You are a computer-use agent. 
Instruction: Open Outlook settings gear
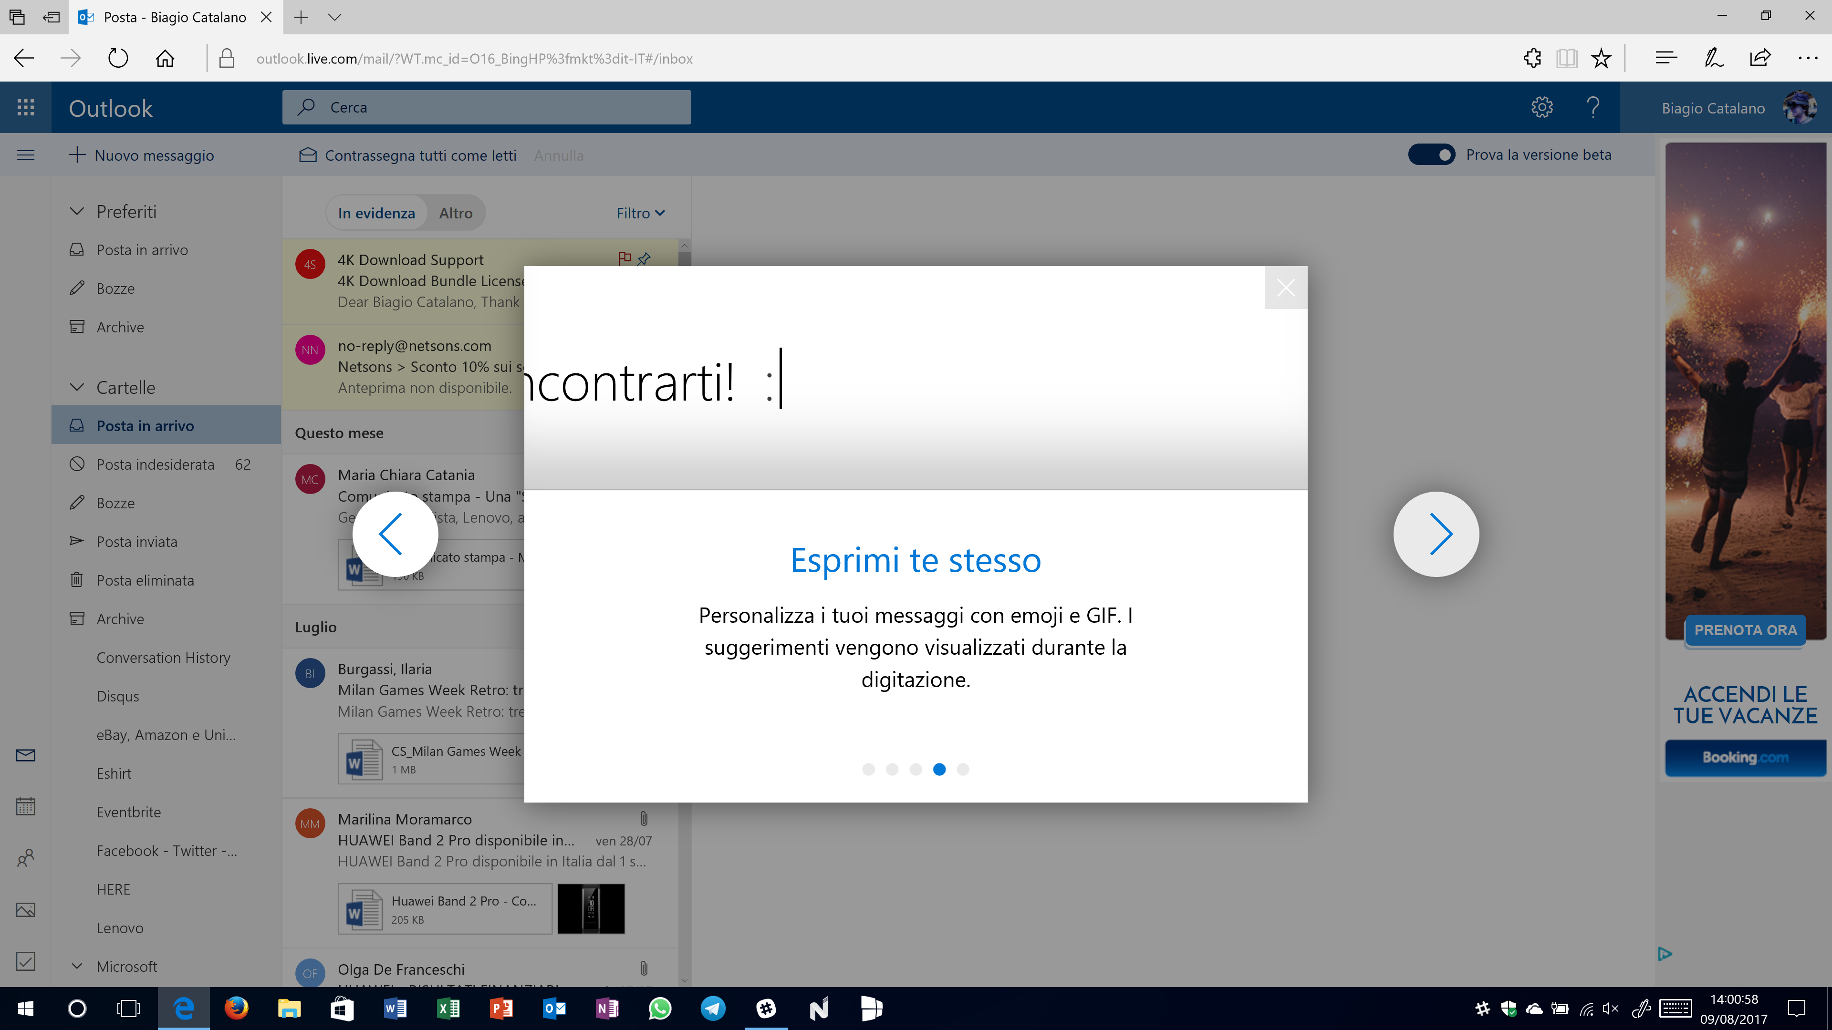(x=1542, y=107)
